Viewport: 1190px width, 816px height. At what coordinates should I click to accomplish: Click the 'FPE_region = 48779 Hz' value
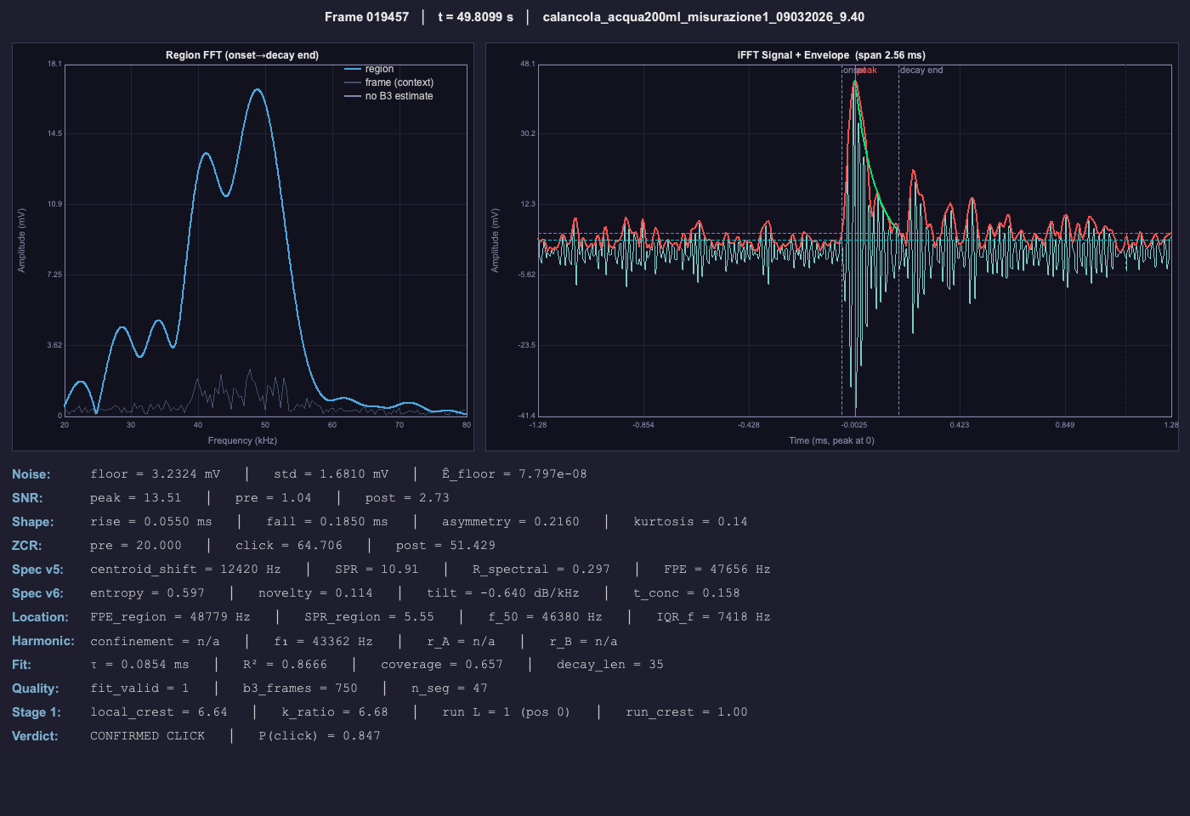(x=170, y=617)
